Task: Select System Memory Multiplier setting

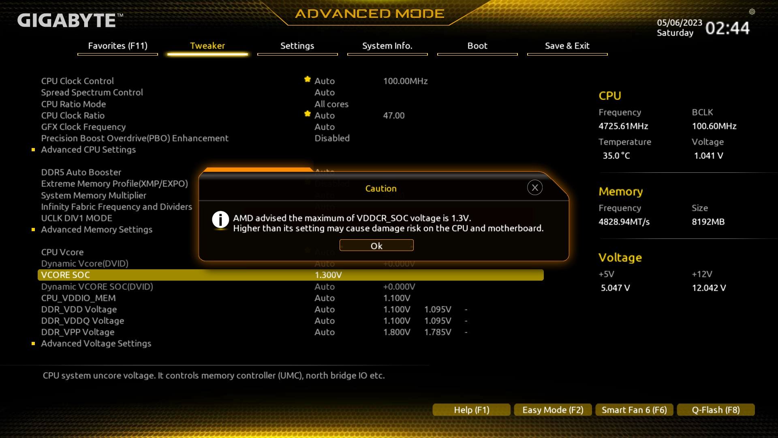Action: coord(94,195)
